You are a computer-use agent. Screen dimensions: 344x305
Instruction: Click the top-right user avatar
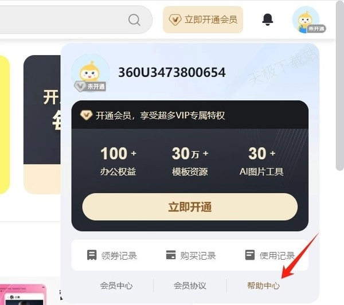[306, 19]
